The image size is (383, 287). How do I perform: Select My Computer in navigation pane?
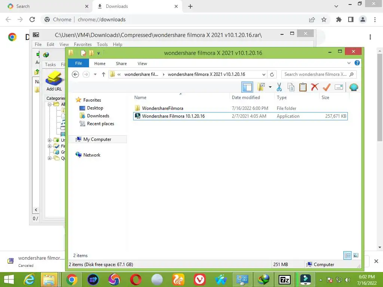point(97,139)
